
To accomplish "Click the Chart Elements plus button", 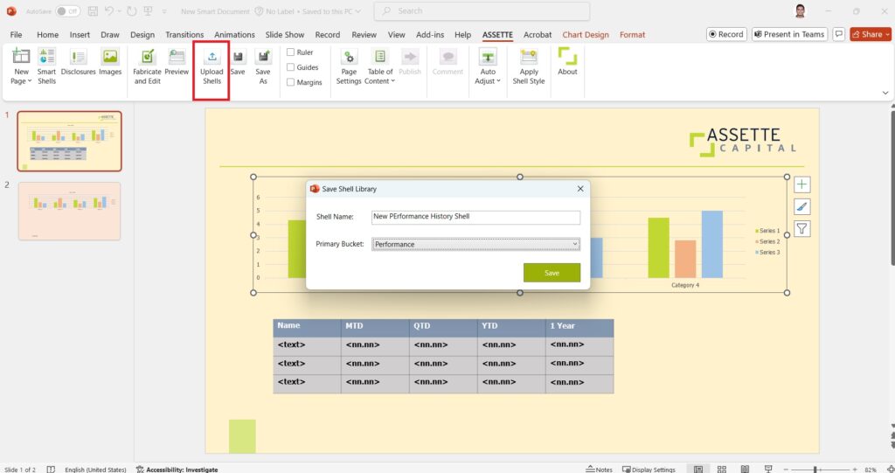I will 801,184.
